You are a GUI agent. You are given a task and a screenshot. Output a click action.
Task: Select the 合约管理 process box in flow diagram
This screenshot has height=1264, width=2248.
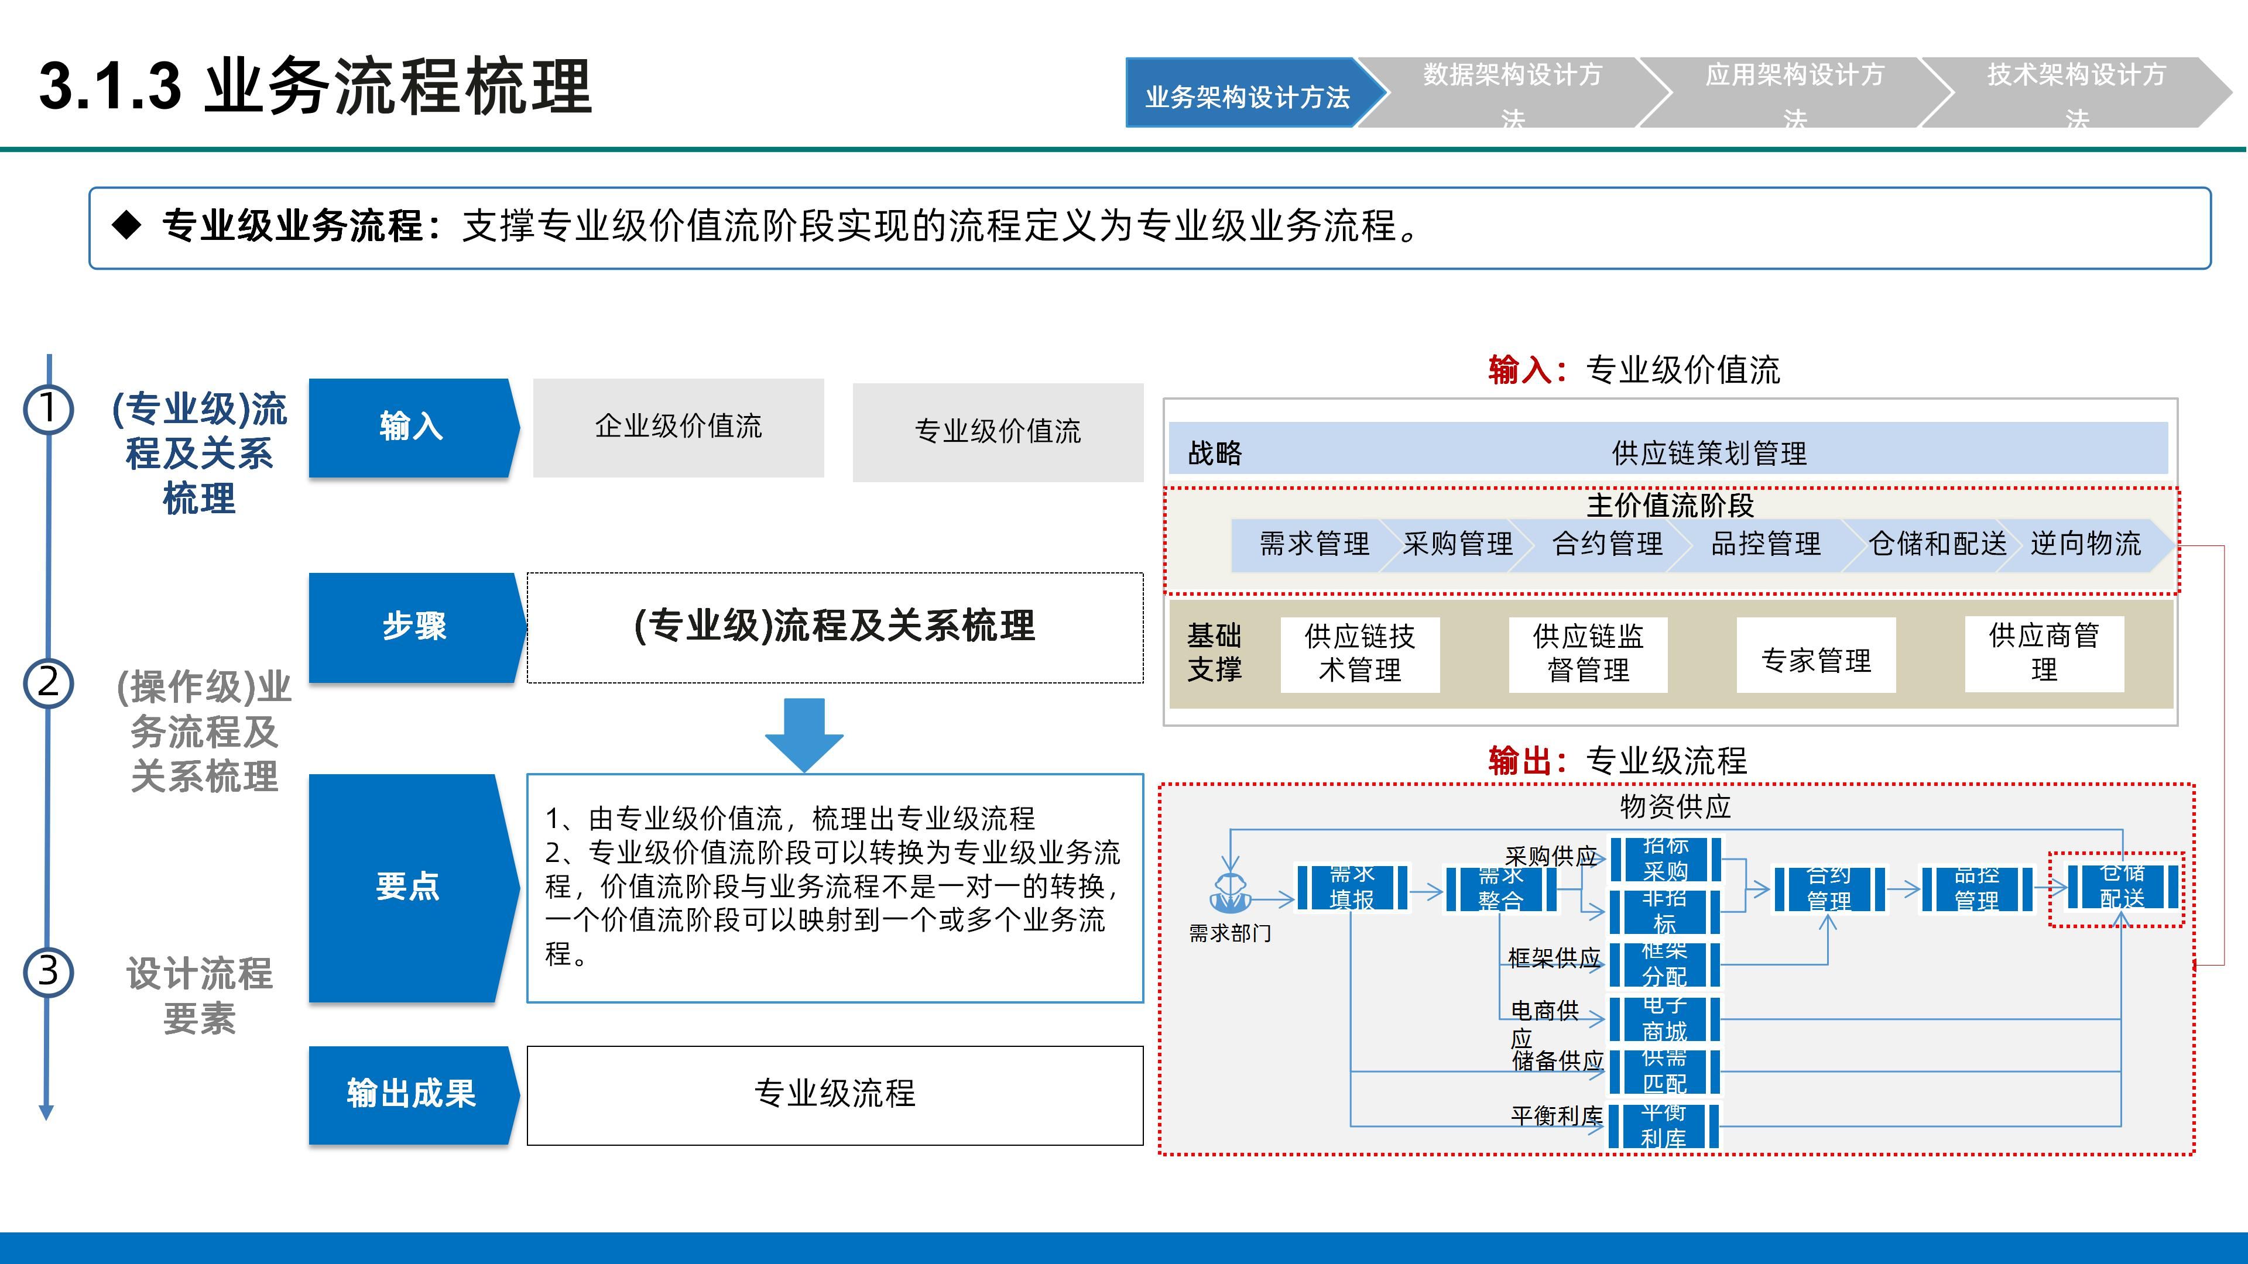tap(1829, 889)
